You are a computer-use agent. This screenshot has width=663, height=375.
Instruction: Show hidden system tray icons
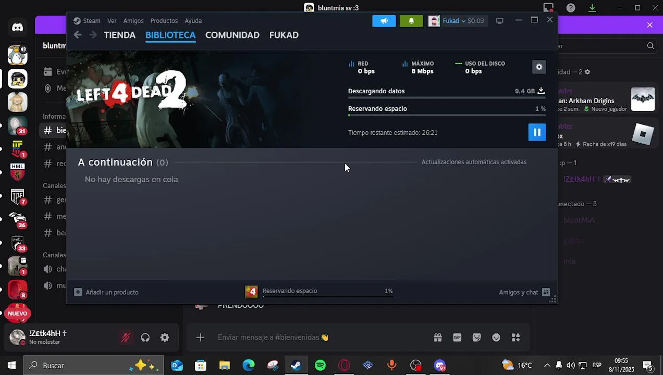click(x=547, y=366)
